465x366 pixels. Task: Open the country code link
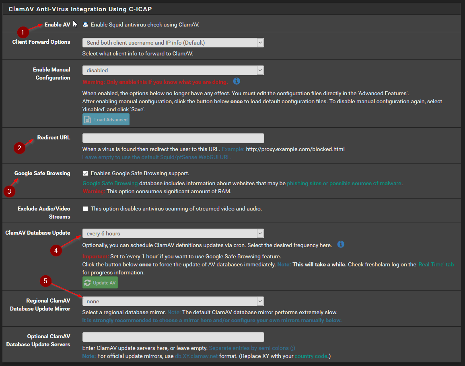[311, 356]
